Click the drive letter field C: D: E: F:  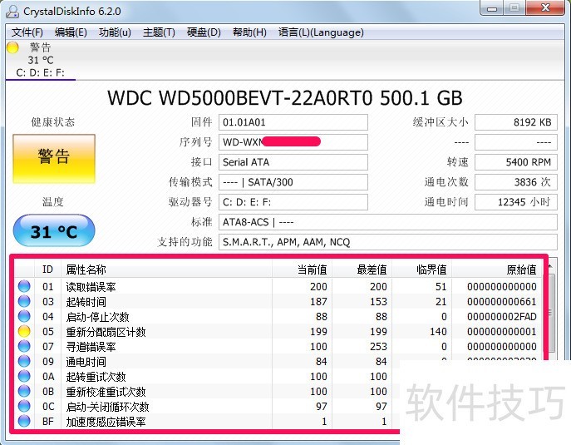[293, 202]
